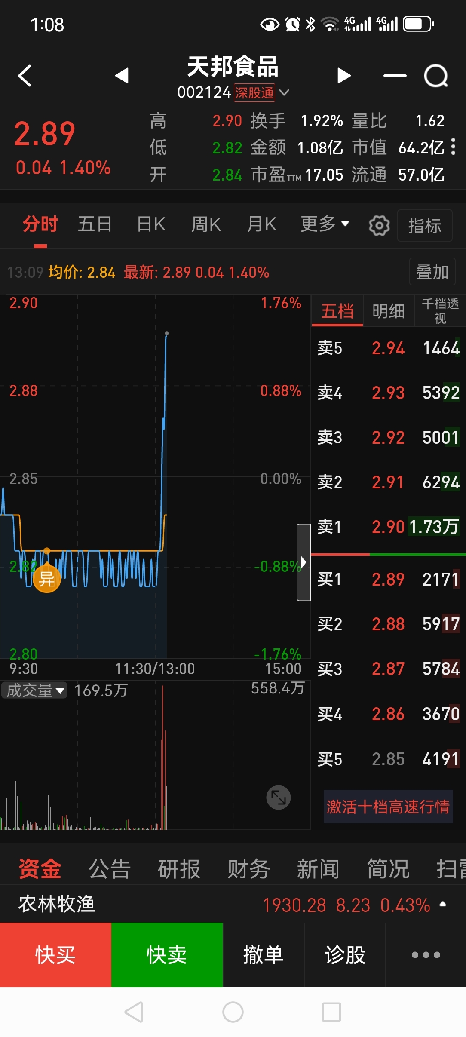Image resolution: width=466 pixels, height=1037 pixels.
Task: Open 新闻 bottom tab
Action: (x=319, y=868)
